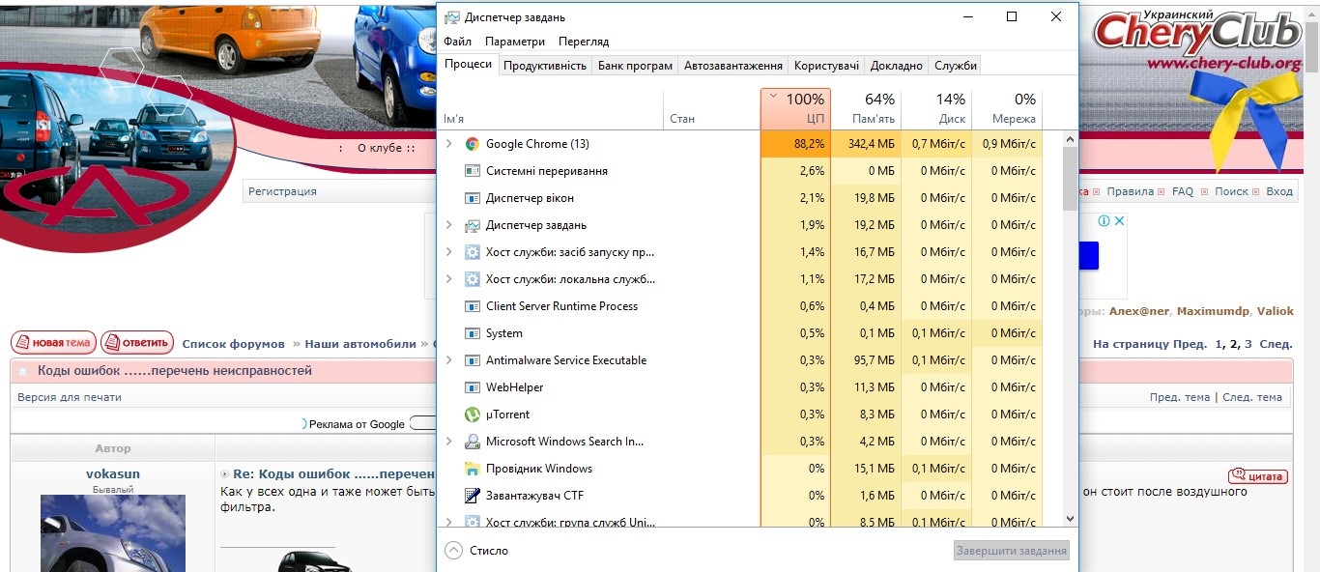Select the 88,2% Chrome CPU cell
Viewport: 1320px width, 572px height.
coord(795,144)
